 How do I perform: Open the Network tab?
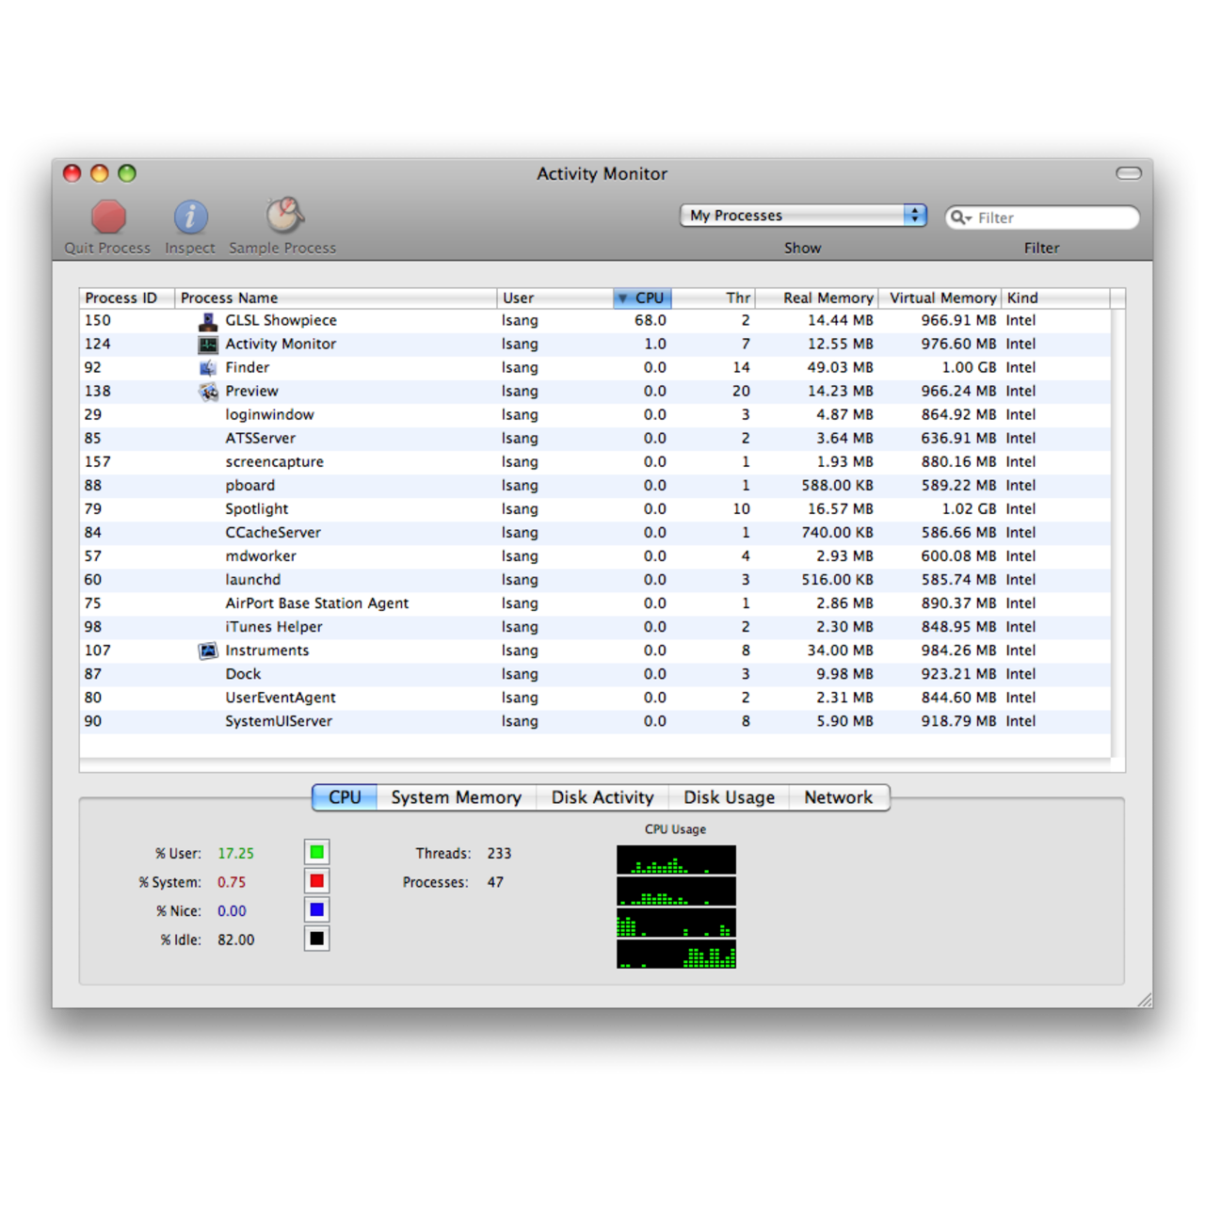tap(839, 797)
